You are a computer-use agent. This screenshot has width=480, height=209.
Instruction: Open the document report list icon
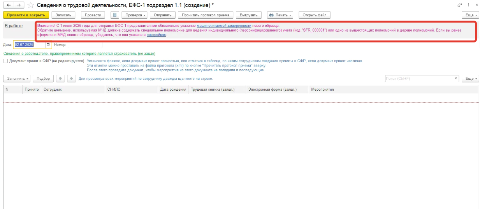(114, 15)
